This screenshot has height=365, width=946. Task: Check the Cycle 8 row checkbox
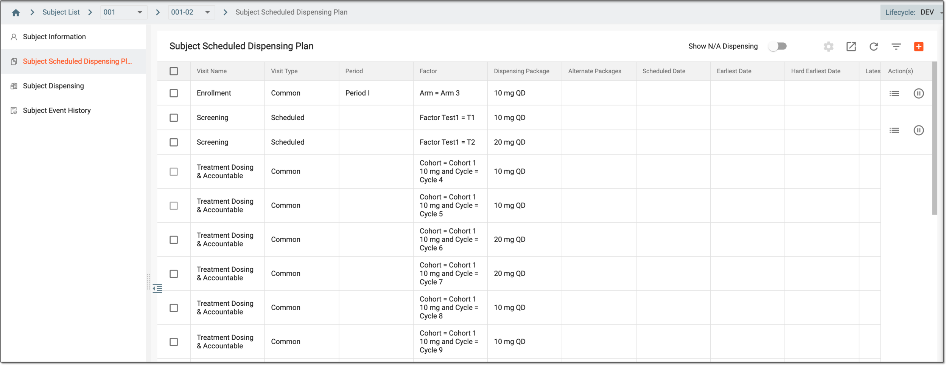coord(174,308)
